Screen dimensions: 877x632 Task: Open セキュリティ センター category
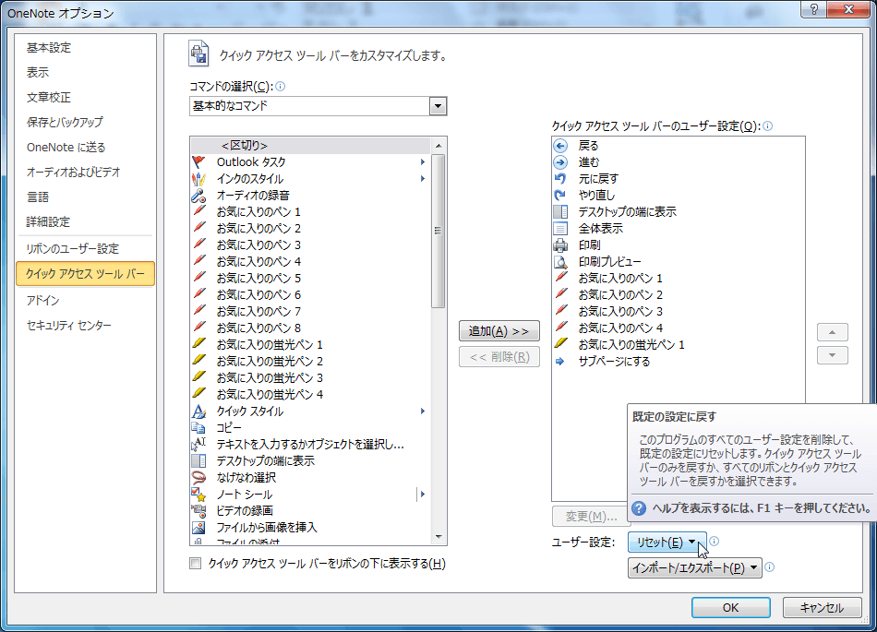[x=69, y=325]
